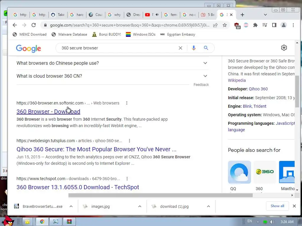This screenshot has width=302, height=226.
Task: Open QQ browser thumbnail
Action: point(239,172)
